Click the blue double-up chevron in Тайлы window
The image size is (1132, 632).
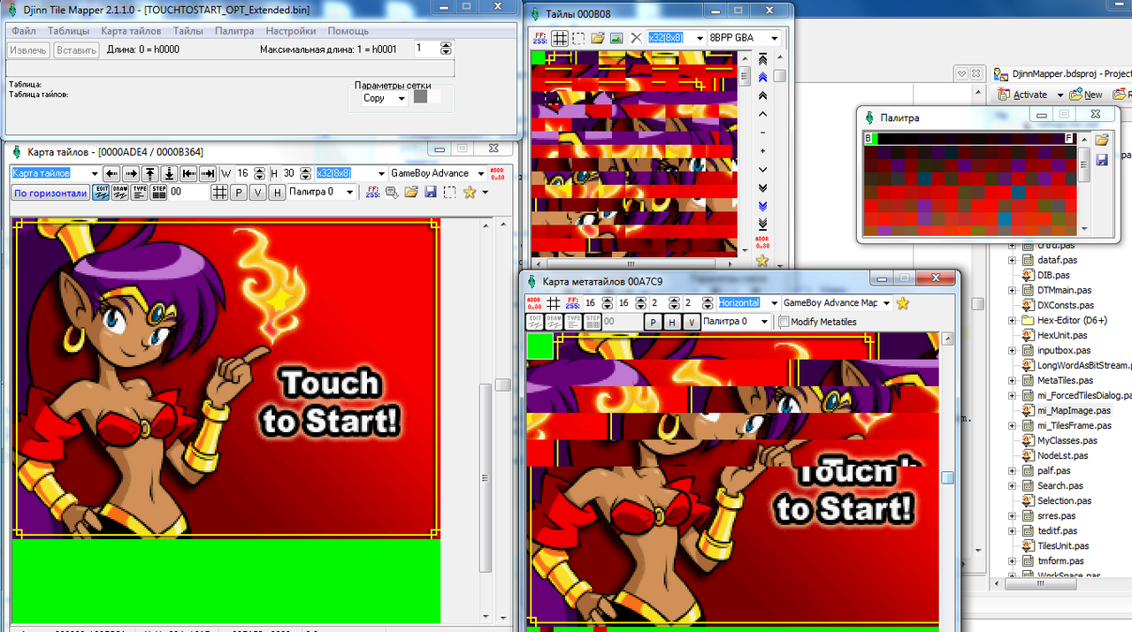coord(762,78)
